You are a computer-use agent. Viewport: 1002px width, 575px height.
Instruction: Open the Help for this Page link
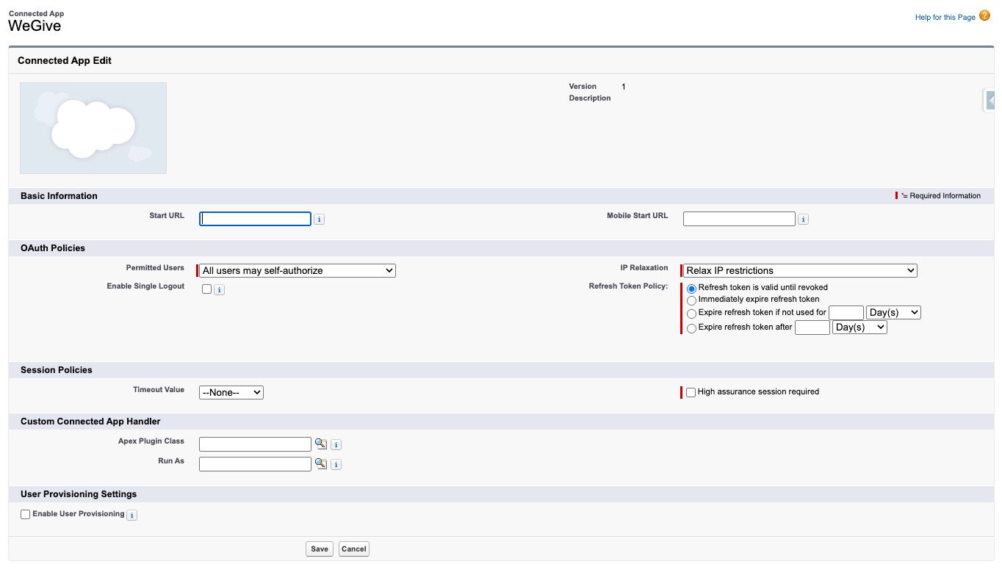click(x=945, y=18)
